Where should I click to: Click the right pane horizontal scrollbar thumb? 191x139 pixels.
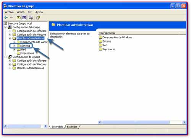click(x=136, y=122)
